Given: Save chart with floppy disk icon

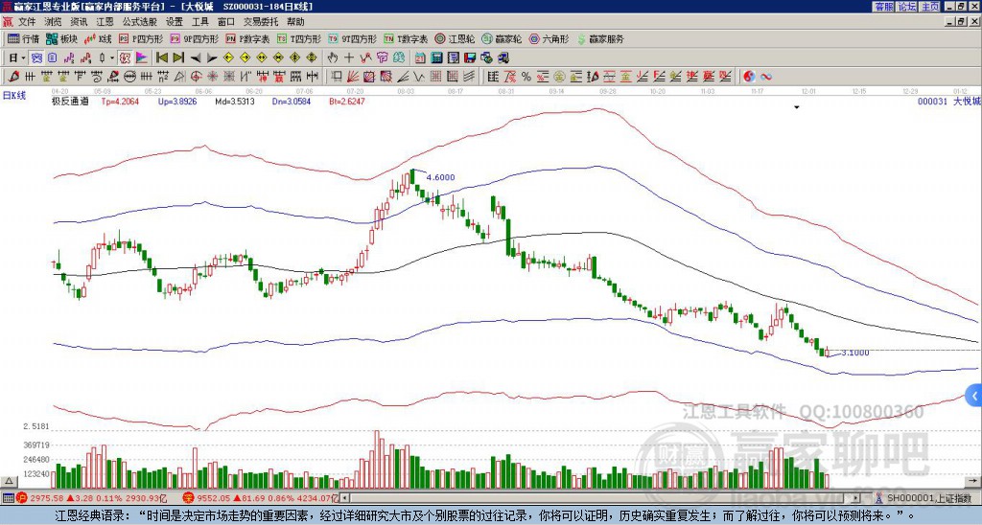Looking at the screenshot, I should 470,57.
